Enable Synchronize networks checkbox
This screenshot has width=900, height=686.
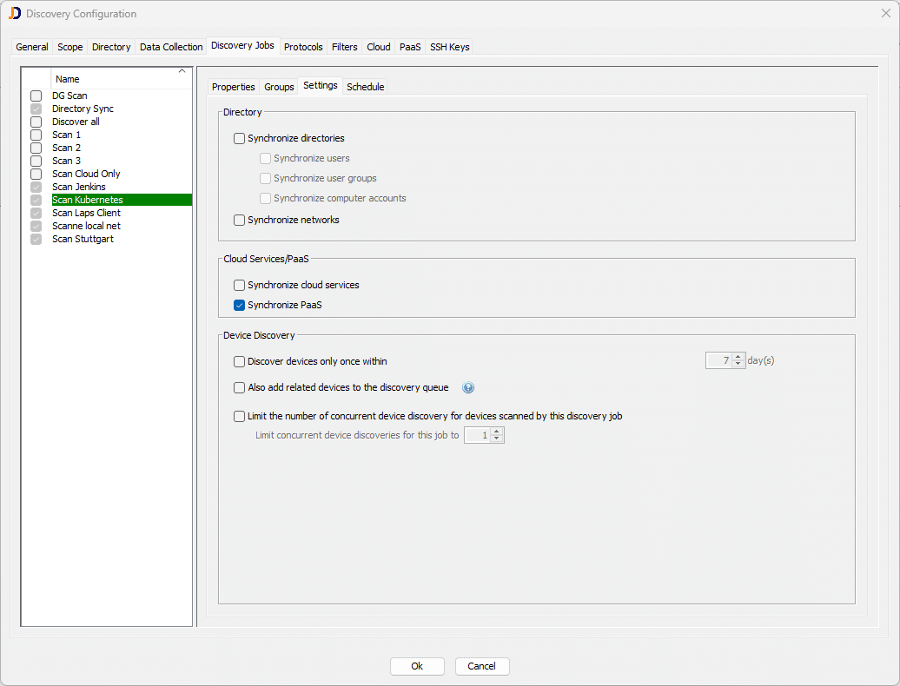[240, 220]
